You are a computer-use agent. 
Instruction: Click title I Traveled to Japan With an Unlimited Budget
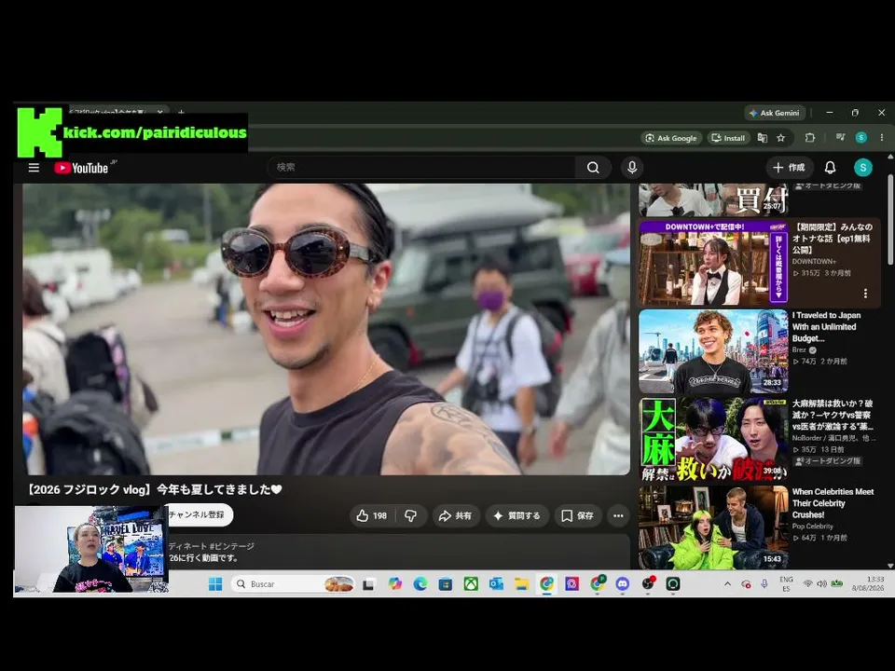point(826,326)
